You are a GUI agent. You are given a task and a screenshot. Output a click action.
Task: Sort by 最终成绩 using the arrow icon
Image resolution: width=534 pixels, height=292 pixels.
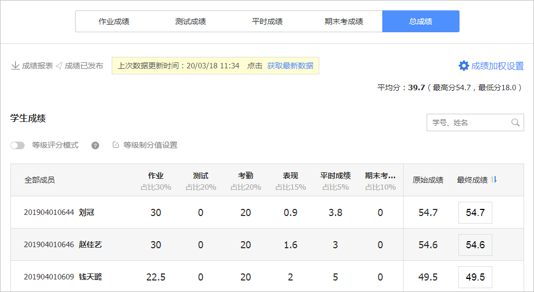[x=493, y=179]
